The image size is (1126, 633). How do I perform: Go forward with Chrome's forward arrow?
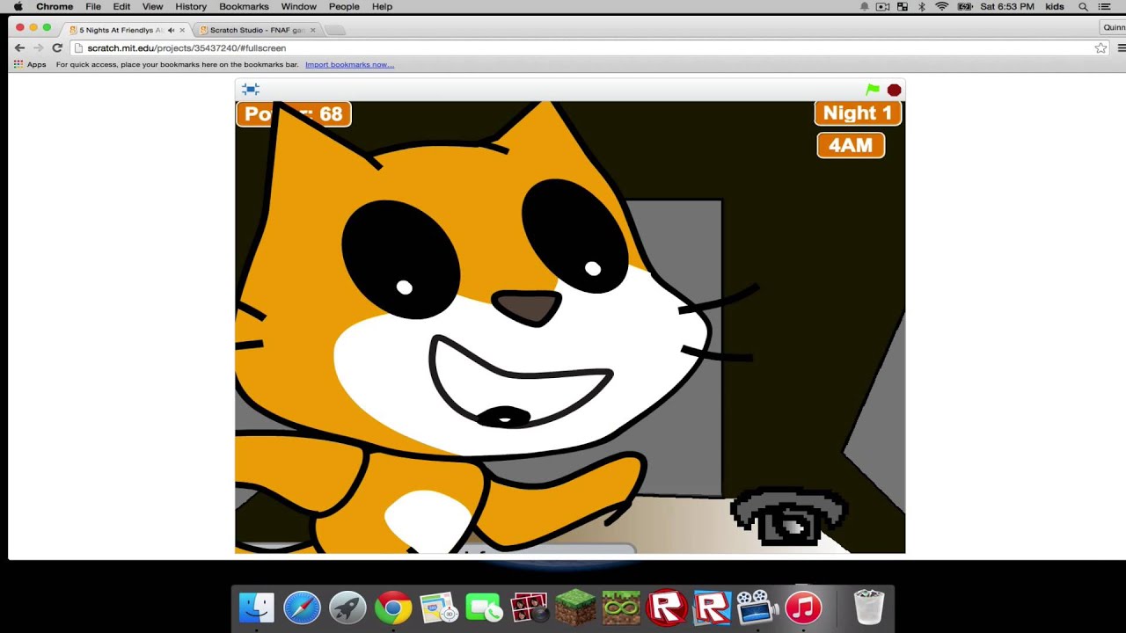(38, 48)
